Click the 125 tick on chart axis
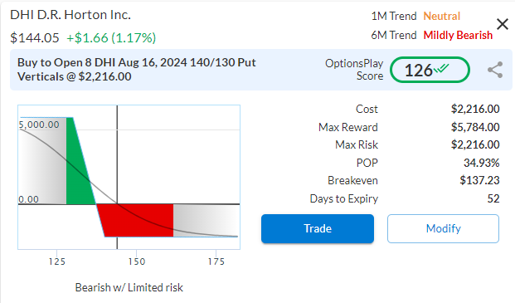 pos(57,261)
